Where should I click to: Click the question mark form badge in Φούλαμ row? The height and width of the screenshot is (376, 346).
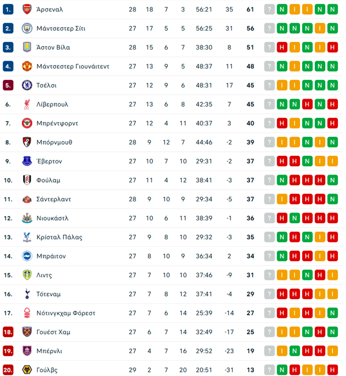[269, 180]
